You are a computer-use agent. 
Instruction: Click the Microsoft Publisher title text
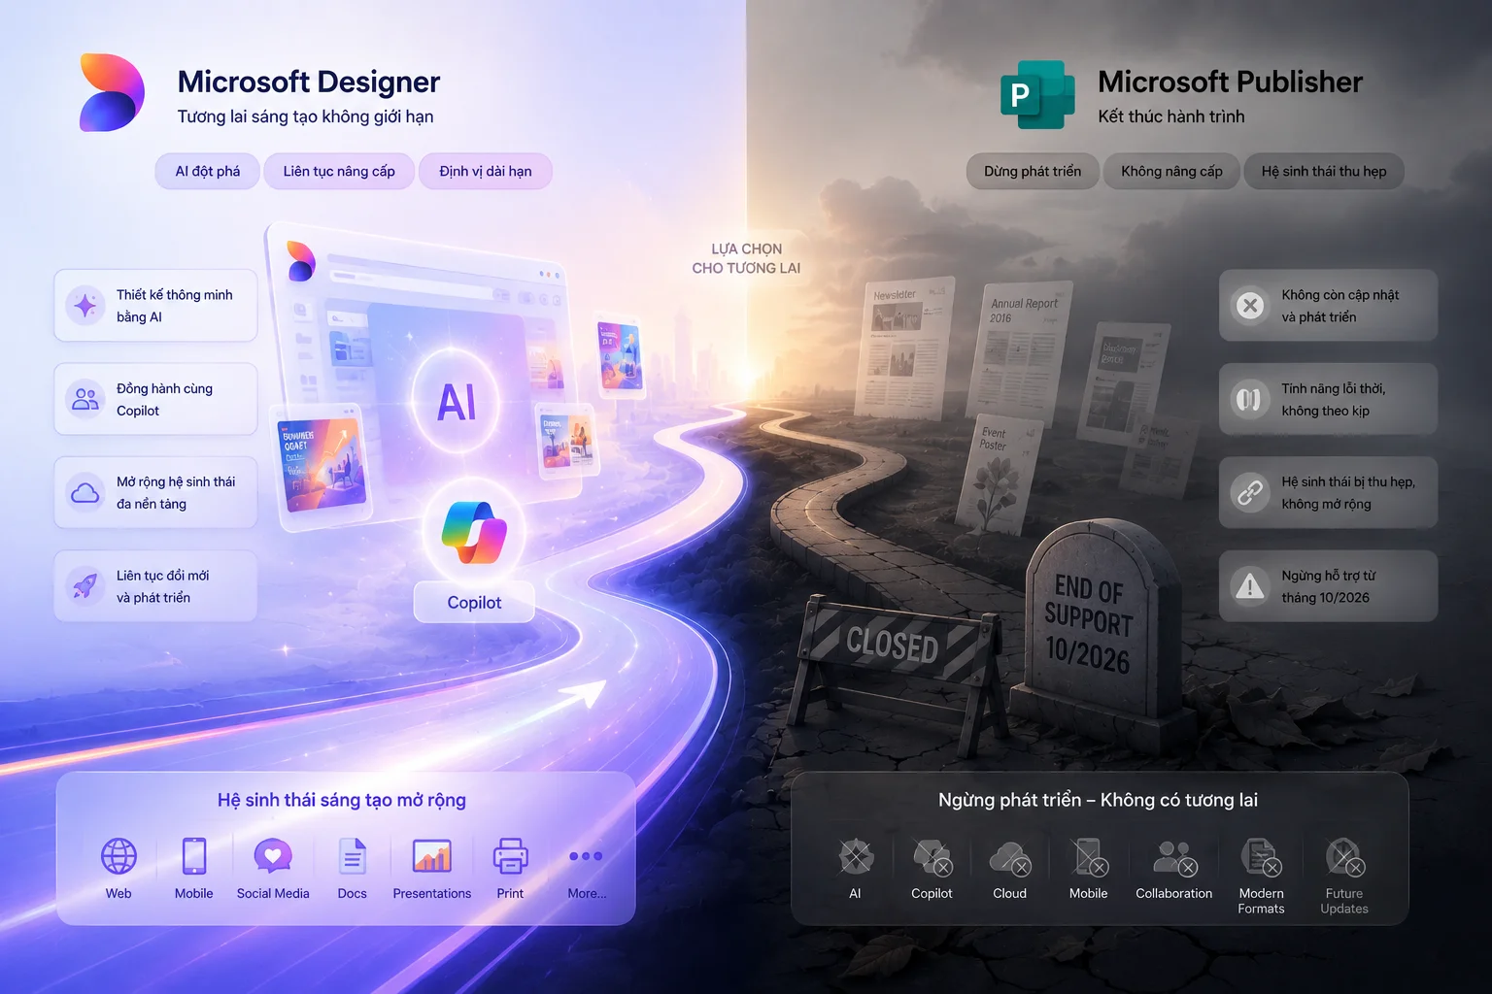pos(1230,82)
